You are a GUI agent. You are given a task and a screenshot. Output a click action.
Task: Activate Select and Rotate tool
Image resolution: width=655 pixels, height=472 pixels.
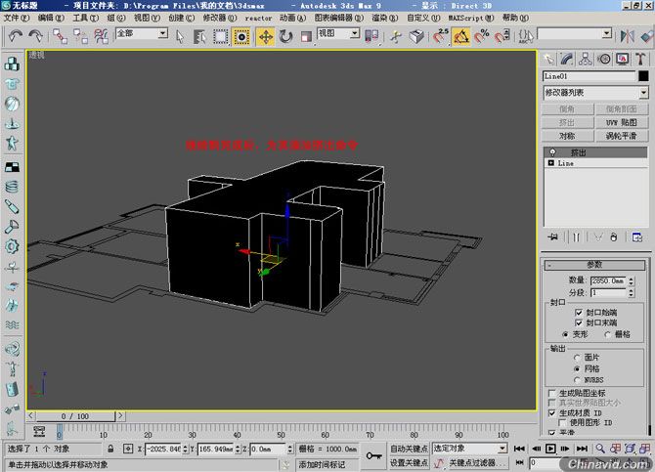(286, 36)
